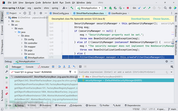Click the Git rollback icon
This screenshot has height=111, width=178.
pos(159,8)
